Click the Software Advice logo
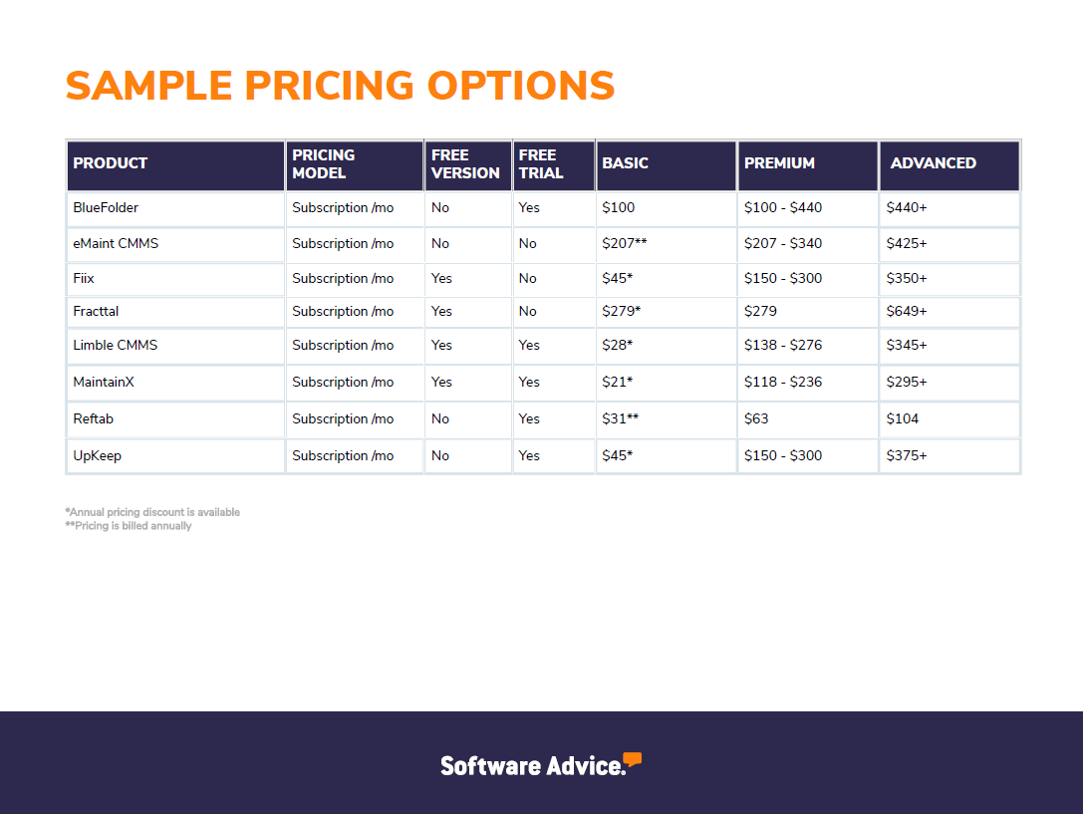Viewport: 1084px width, 814px height. coord(541,764)
